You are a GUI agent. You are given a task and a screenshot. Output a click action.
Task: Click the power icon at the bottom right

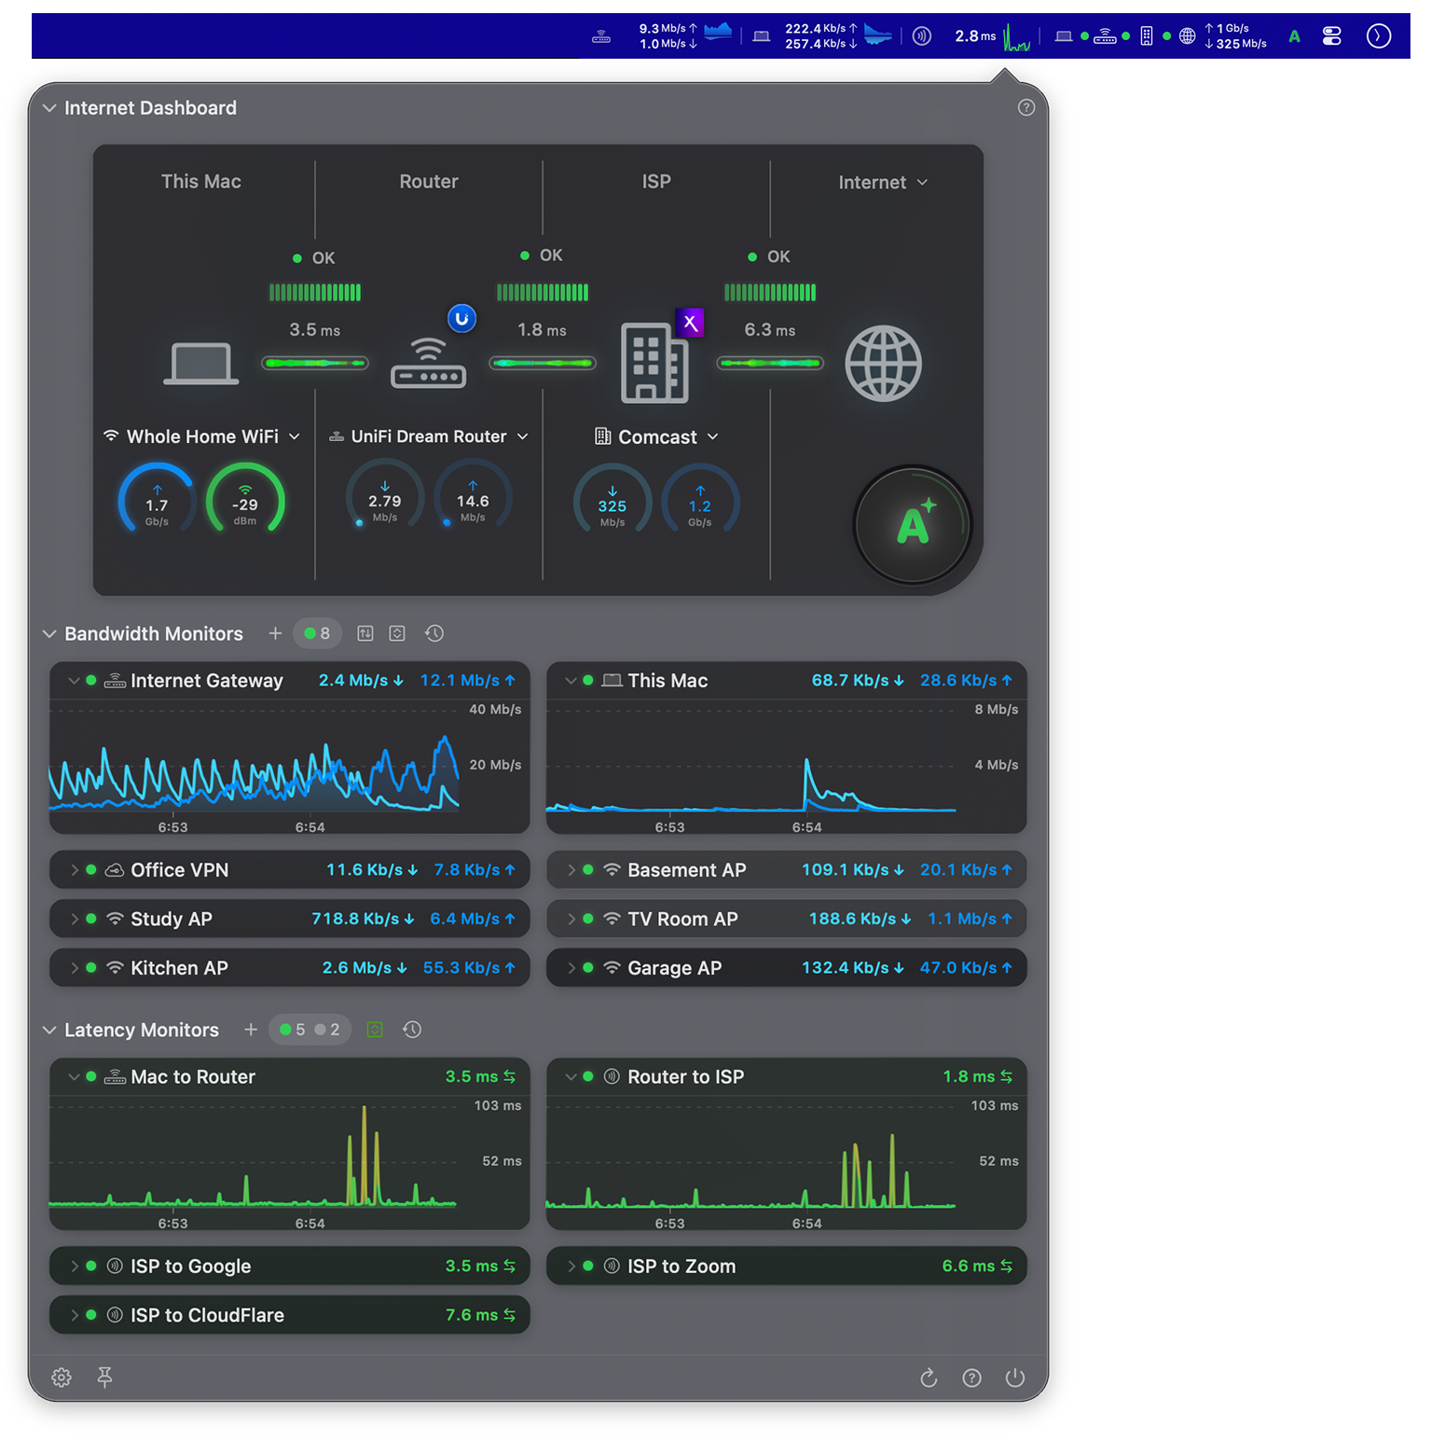pyautogui.click(x=1014, y=1378)
